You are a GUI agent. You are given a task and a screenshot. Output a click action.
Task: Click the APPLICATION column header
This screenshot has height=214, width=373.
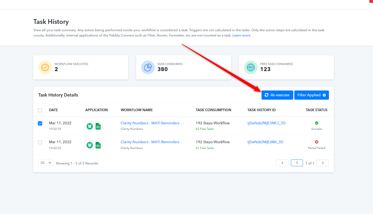pyautogui.click(x=97, y=110)
